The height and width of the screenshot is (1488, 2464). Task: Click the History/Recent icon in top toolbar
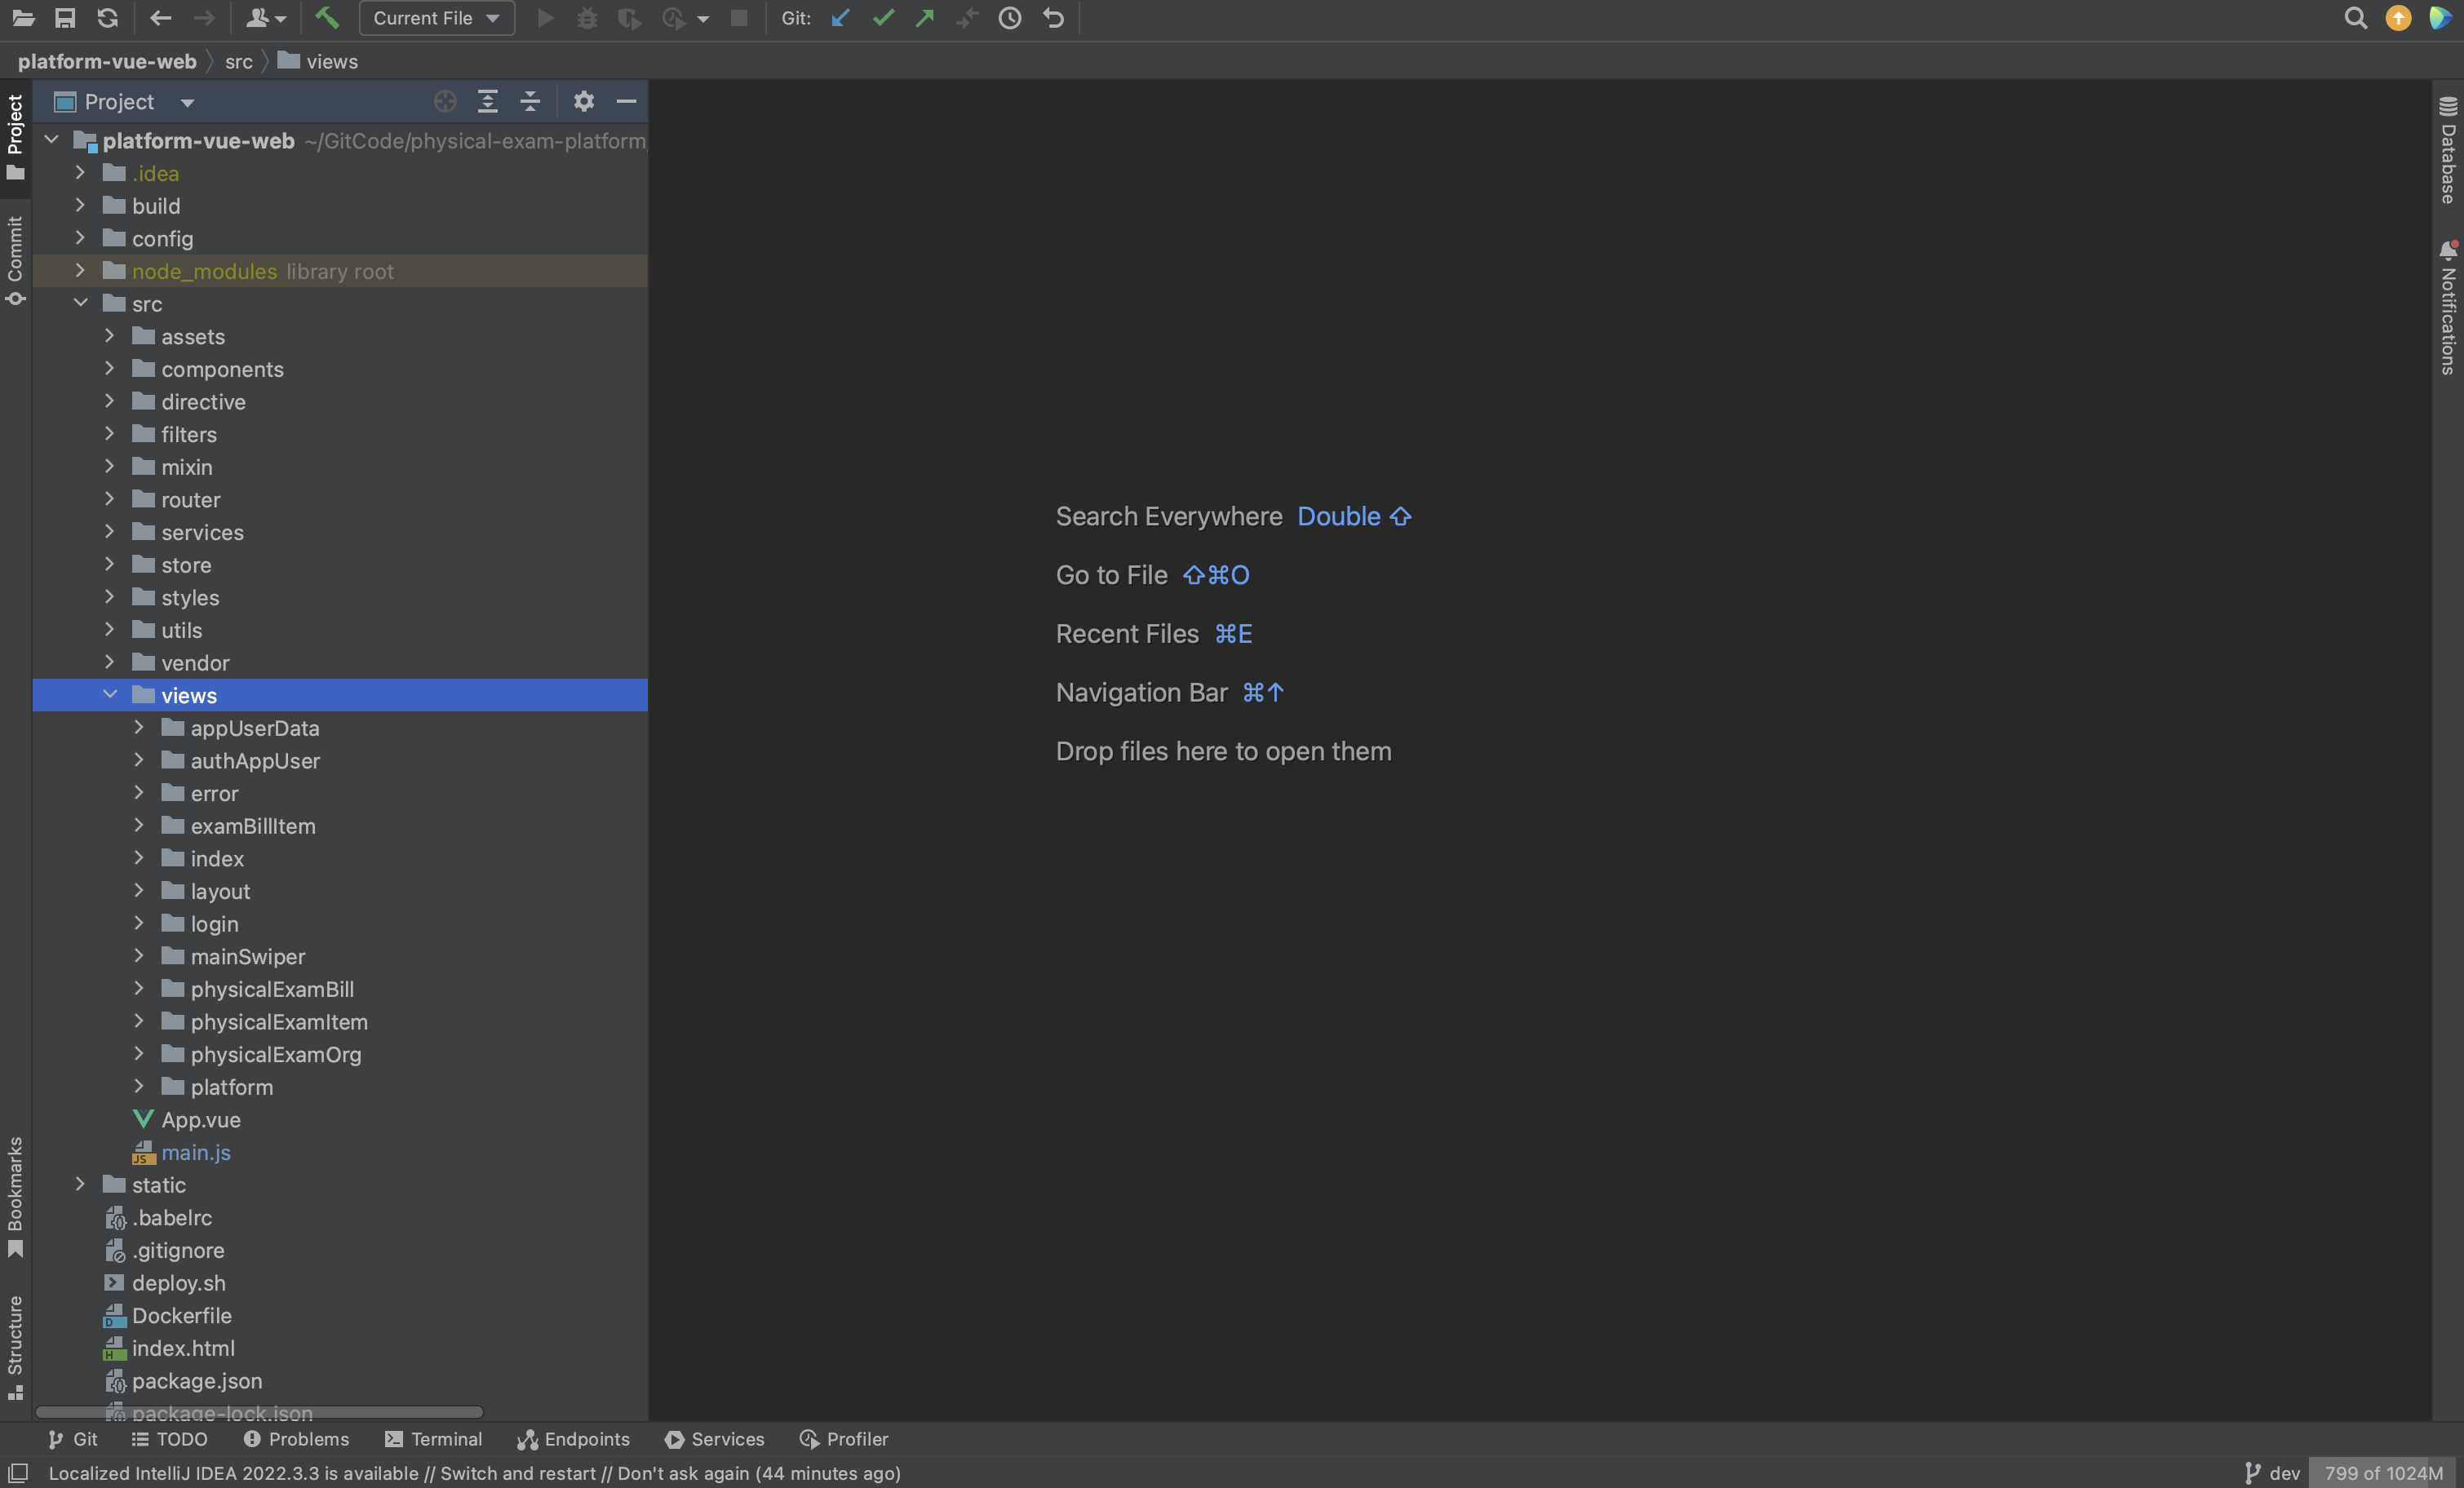(x=1008, y=20)
